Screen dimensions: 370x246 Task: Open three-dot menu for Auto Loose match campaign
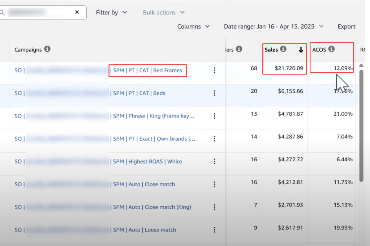pos(215,230)
